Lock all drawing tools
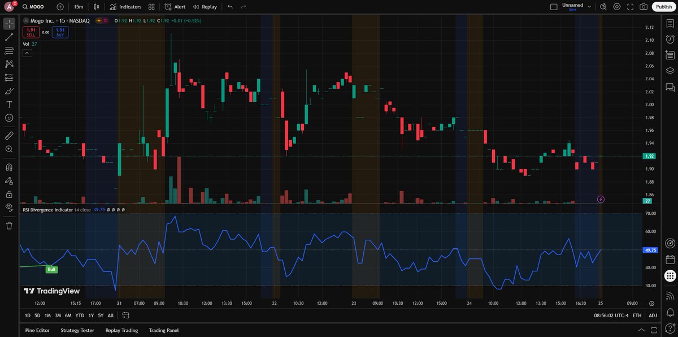The height and width of the screenshot is (337, 678). coord(9,194)
